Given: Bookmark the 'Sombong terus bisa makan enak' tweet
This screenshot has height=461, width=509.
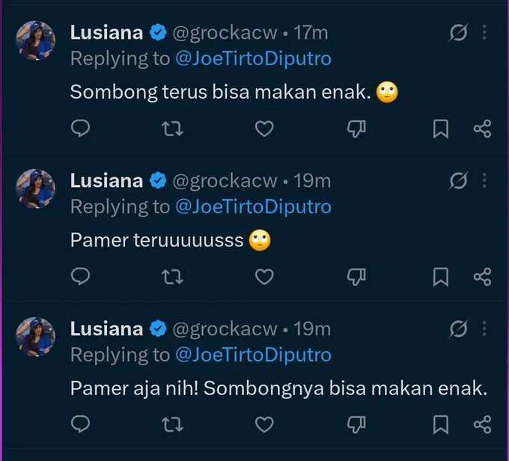Looking at the screenshot, I should pyautogui.click(x=440, y=129).
